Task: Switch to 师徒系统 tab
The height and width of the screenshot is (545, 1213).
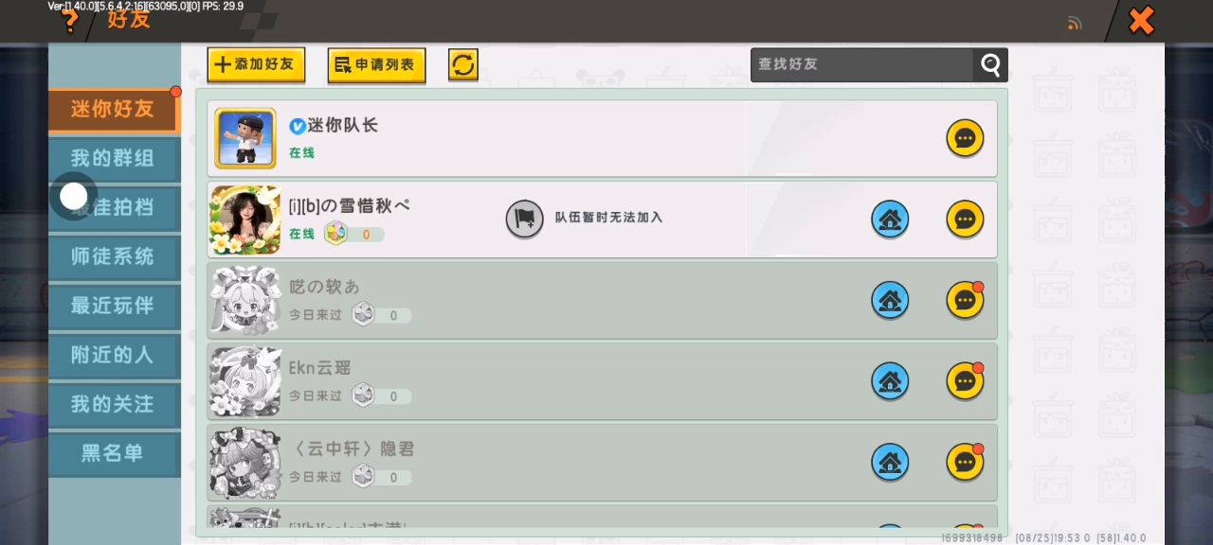Action: pos(114,256)
